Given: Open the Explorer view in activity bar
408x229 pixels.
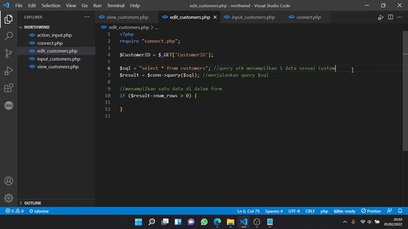Looking at the screenshot, I should [x=8, y=19].
